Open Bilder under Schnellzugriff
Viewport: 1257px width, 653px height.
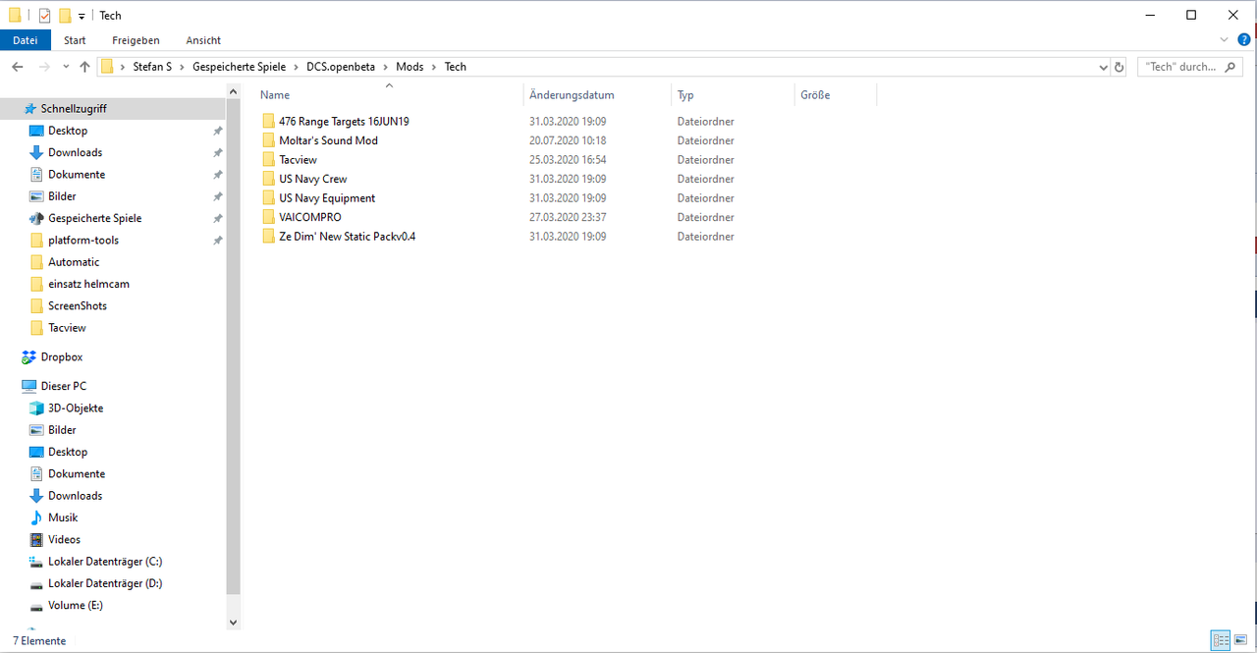[x=63, y=196]
